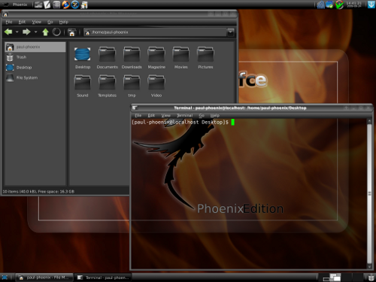376x282 pixels.
Task: Select the Documents folder
Action: coord(108,58)
